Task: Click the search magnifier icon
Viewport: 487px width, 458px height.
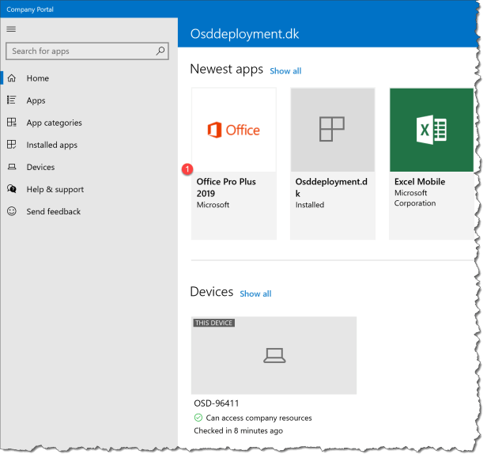Action: click(160, 51)
